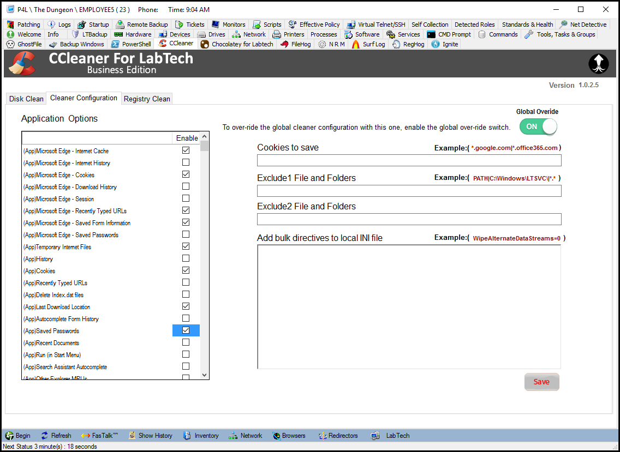Uncheck the (App)Saved Passwords checkbox
620x452 pixels.
(x=186, y=330)
